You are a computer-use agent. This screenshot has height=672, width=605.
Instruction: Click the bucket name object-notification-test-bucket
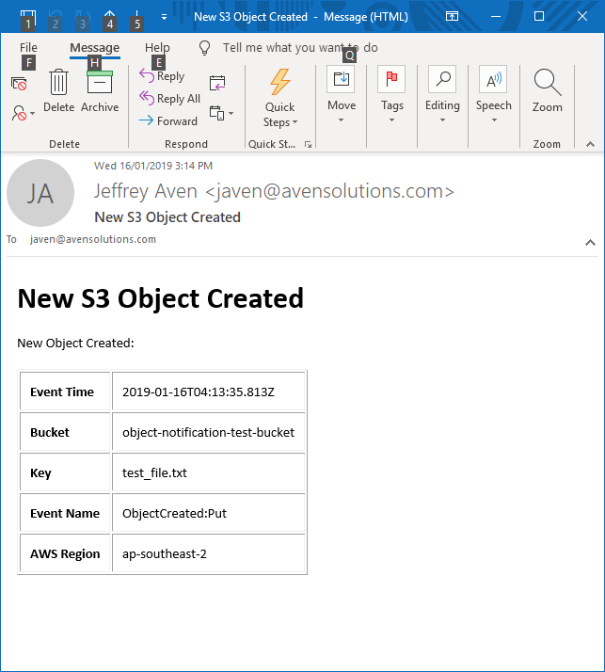pyautogui.click(x=208, y=432)
